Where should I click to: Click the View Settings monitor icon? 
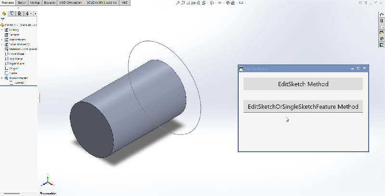[241, 3]
